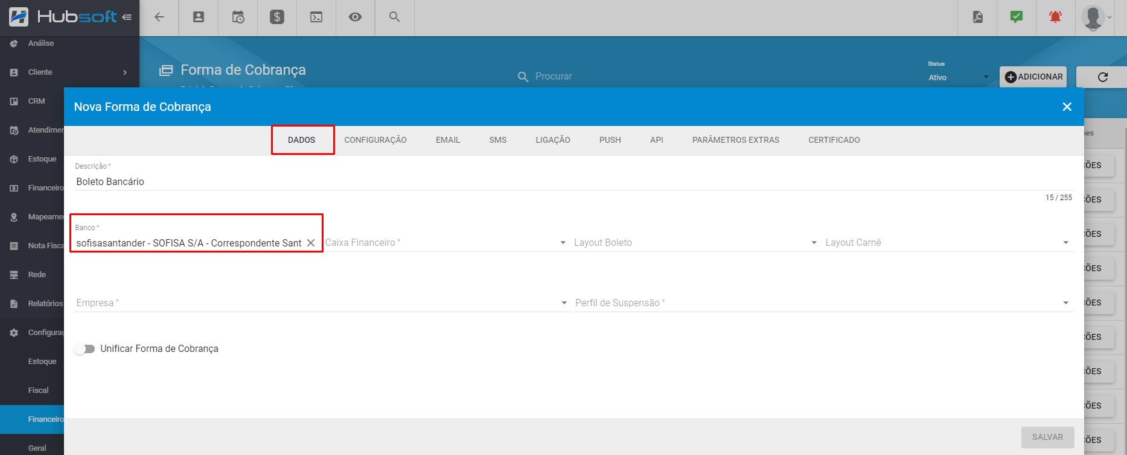Select the highlighted Financeiro configuration submenu

[x=32, y=419]
